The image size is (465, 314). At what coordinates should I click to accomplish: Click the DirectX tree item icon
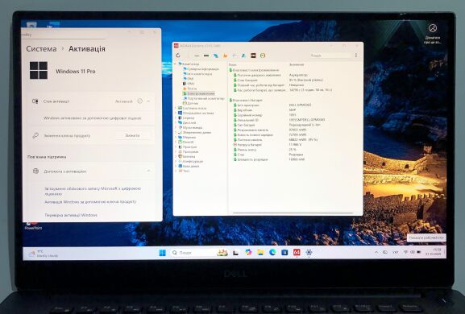(x=180, y=142)
